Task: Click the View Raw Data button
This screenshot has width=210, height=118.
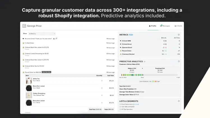Action: pyautogui.click(x=46, y=72)
